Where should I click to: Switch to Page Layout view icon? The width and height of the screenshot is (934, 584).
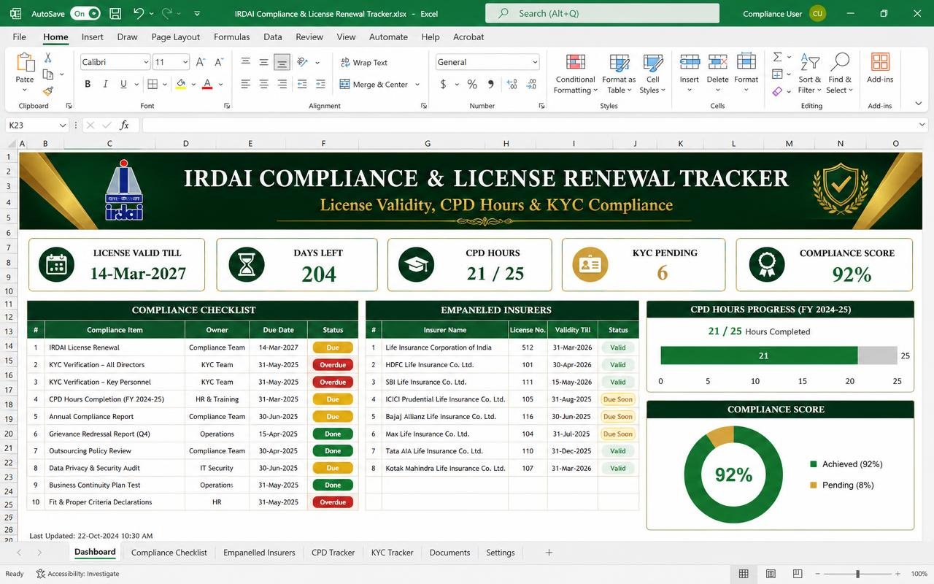coord(771,574)
